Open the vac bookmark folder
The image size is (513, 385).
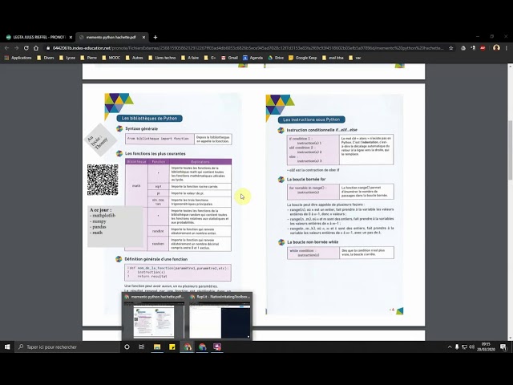click(355, 58)
